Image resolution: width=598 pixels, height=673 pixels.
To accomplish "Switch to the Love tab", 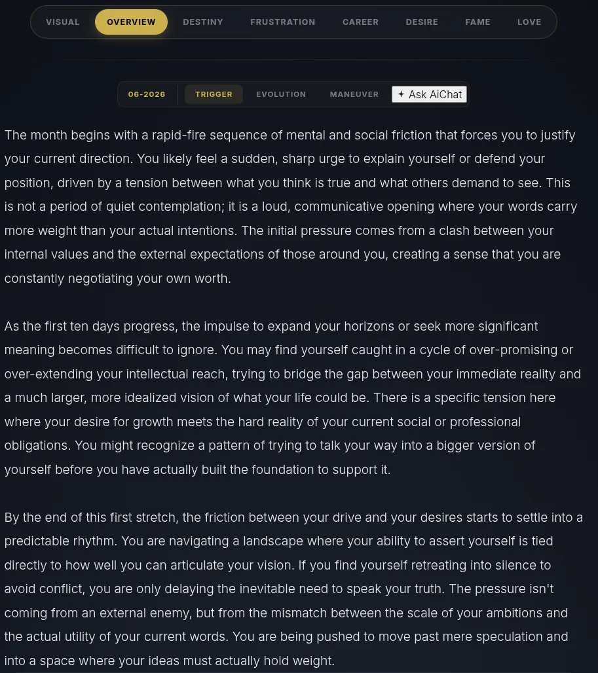I will coord(529,22).
